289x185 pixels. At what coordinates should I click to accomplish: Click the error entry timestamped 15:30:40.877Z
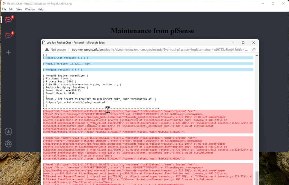[148, 174]
